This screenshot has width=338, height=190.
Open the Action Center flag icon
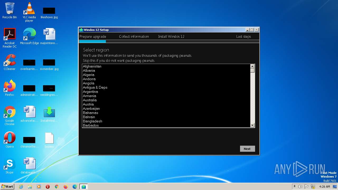[x=307, y=187]
